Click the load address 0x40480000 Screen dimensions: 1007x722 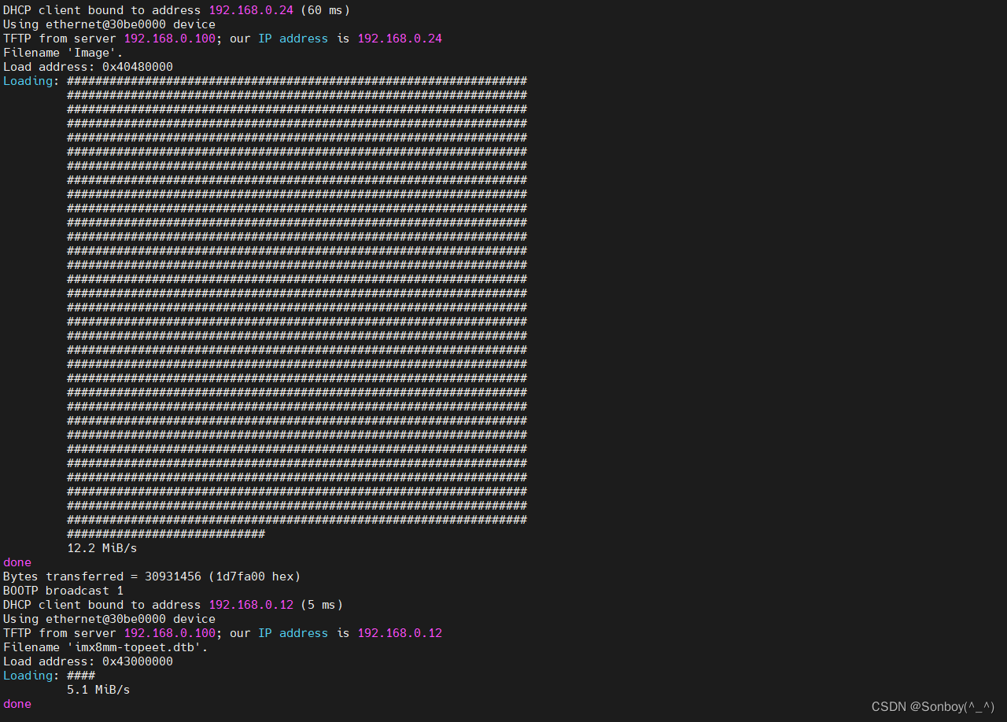coord(138,66)
